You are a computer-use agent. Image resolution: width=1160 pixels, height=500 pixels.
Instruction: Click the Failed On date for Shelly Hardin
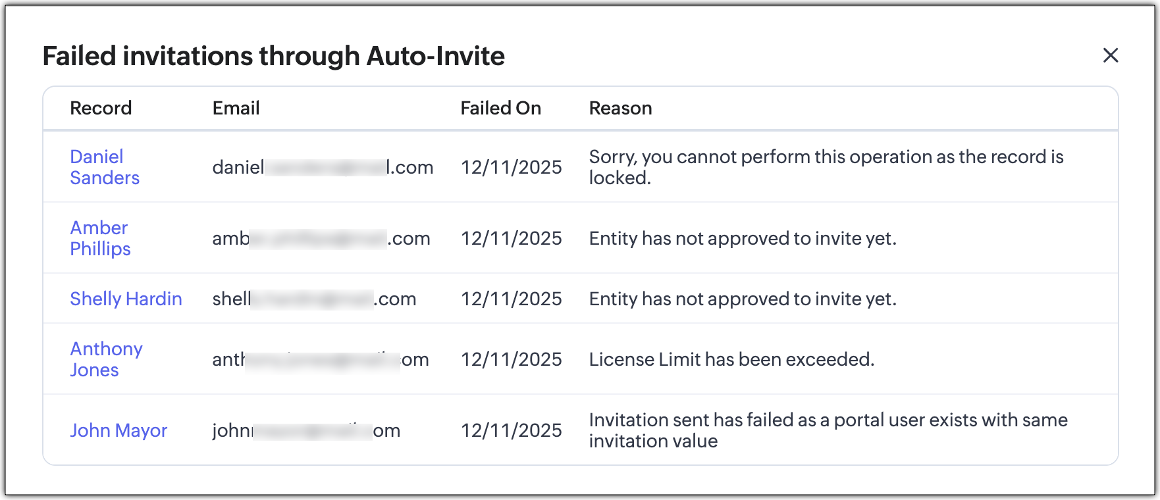511,299
